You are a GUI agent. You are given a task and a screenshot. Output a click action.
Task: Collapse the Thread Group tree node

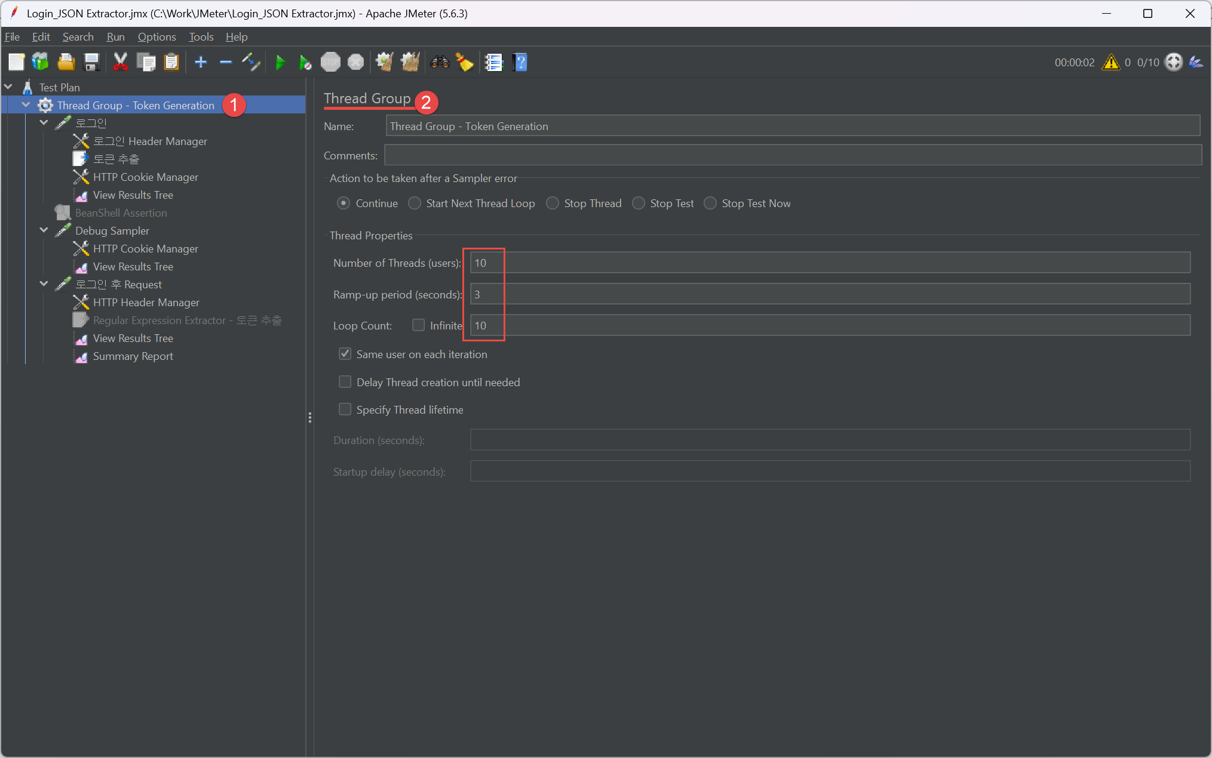pyautogui.click(x=26, y=105)
